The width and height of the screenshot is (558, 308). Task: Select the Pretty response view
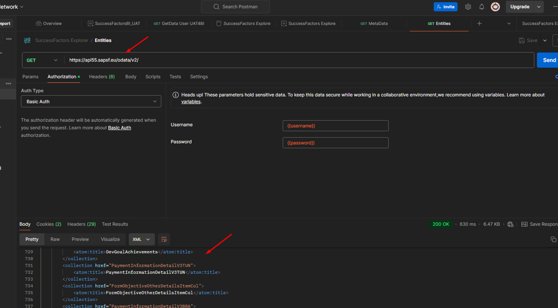[32, 240]
